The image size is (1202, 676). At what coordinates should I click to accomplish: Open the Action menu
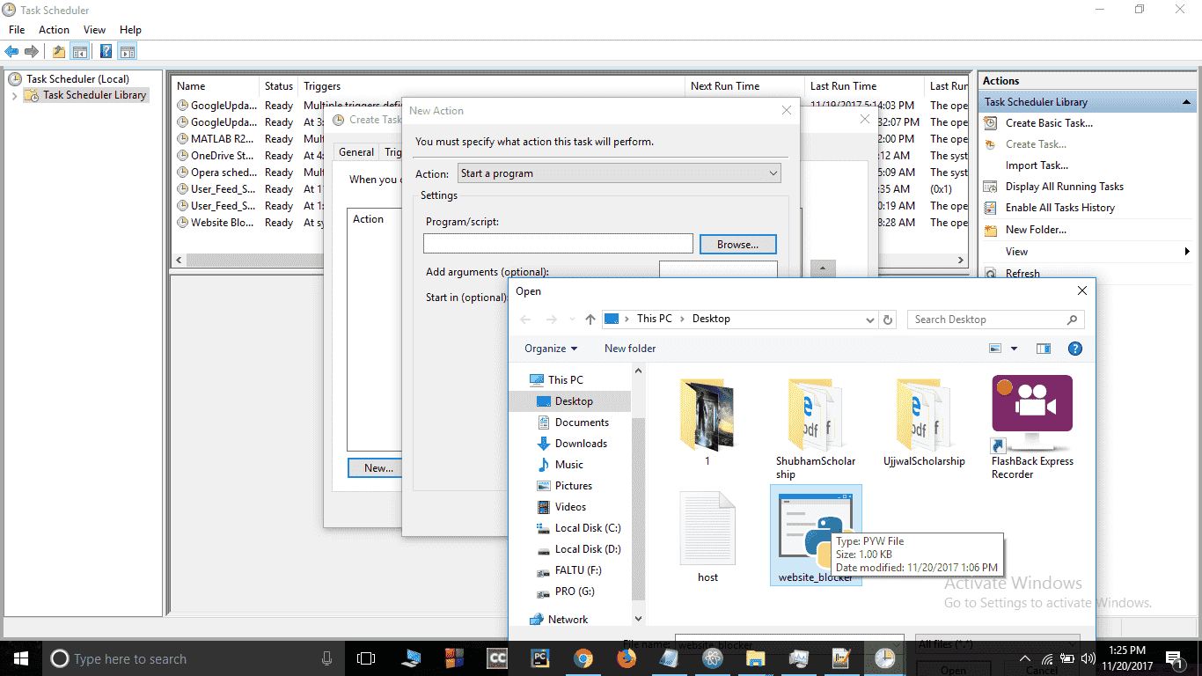click(54, 30)
